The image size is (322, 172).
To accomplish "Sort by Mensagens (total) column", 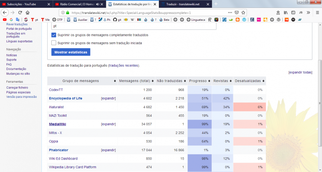I will pyautogui.click(x=136, y=81).
